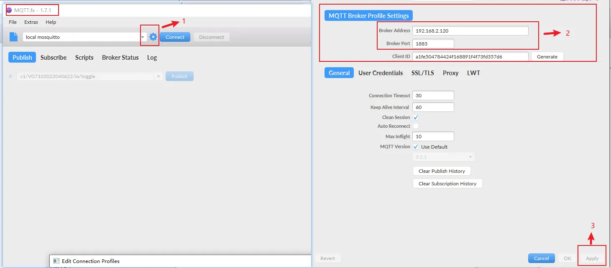
Task: Click Clear Publish History button
Action: click(x=442, y=171)
